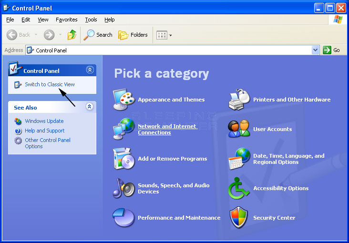Viewport: 349px width, 243px height.
Task: Open the Printers and Other Hardware icon
Action: coord(239,100)
